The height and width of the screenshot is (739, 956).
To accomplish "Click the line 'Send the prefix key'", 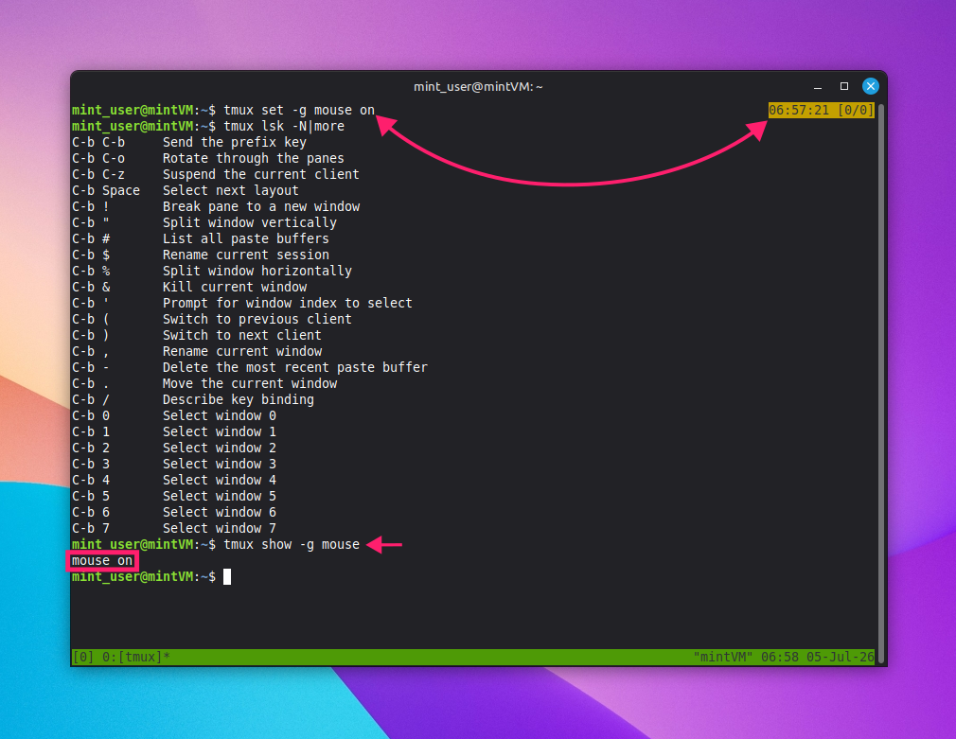I will click(234, 142).
